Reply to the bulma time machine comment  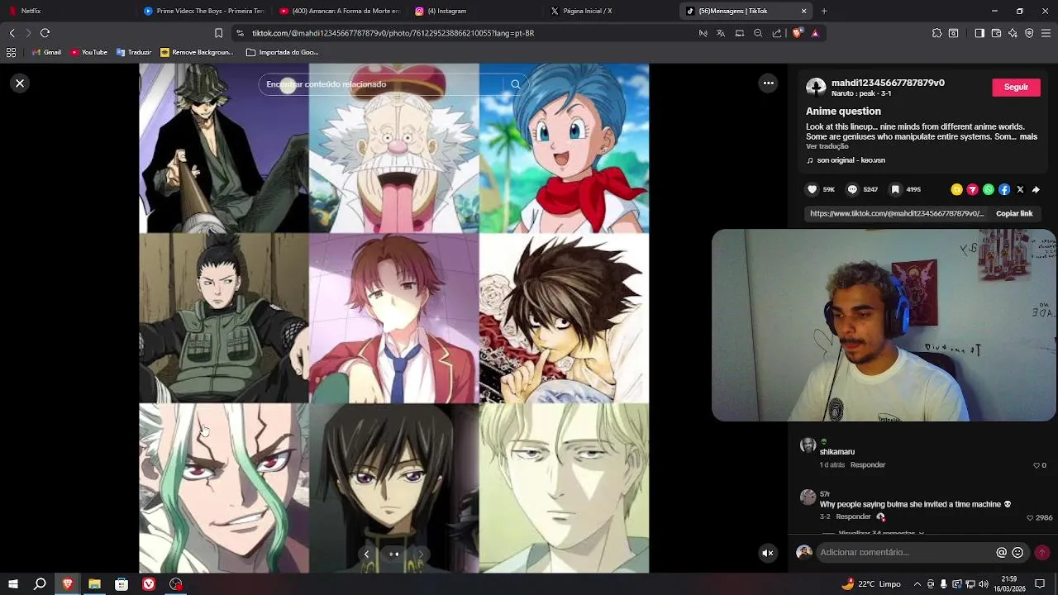tap(853, 516)
